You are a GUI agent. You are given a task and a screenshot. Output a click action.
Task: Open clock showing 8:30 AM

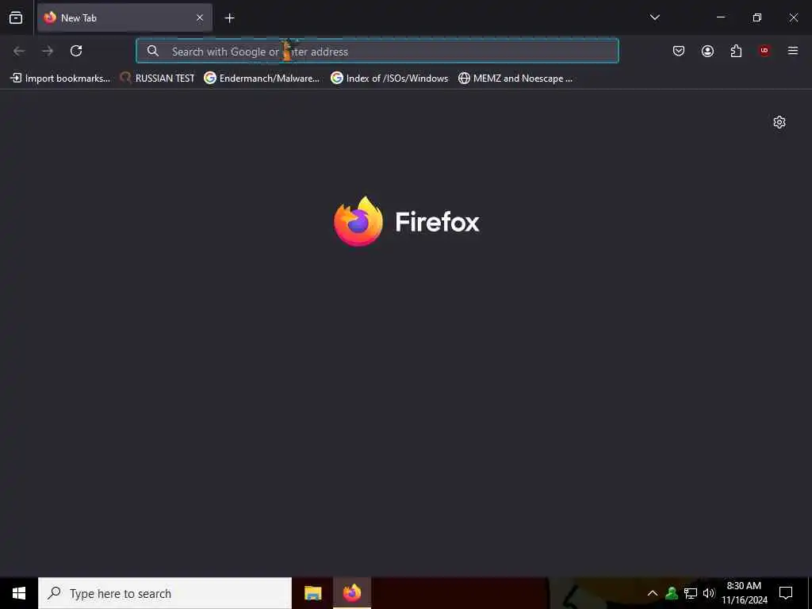pyautogui.click(x=744, y=593)
